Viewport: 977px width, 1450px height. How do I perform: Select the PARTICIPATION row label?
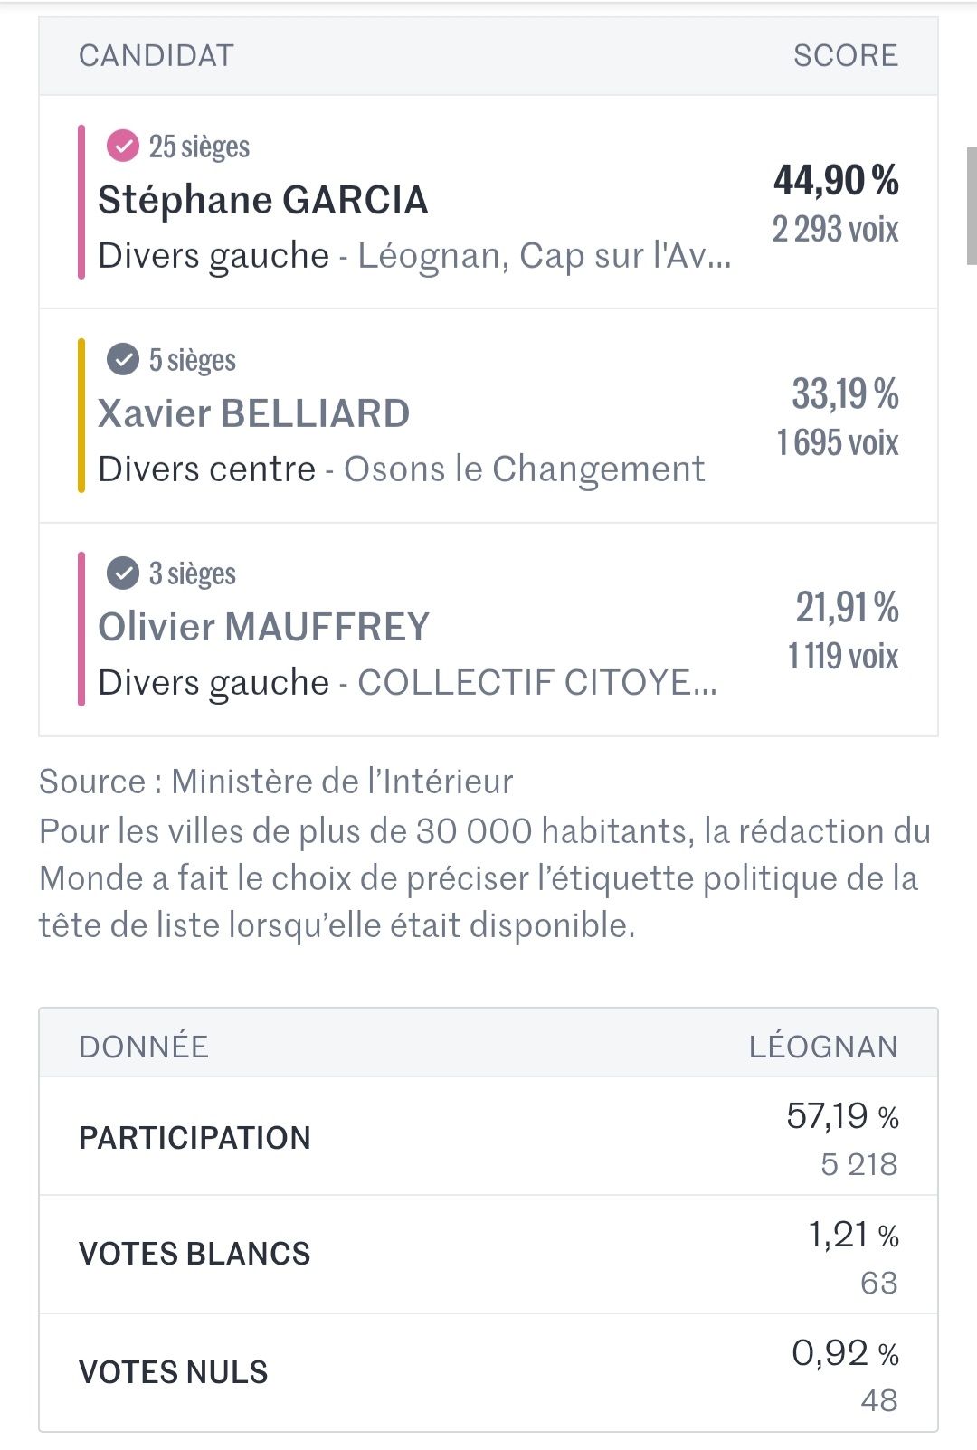[x=194, y=1137]
